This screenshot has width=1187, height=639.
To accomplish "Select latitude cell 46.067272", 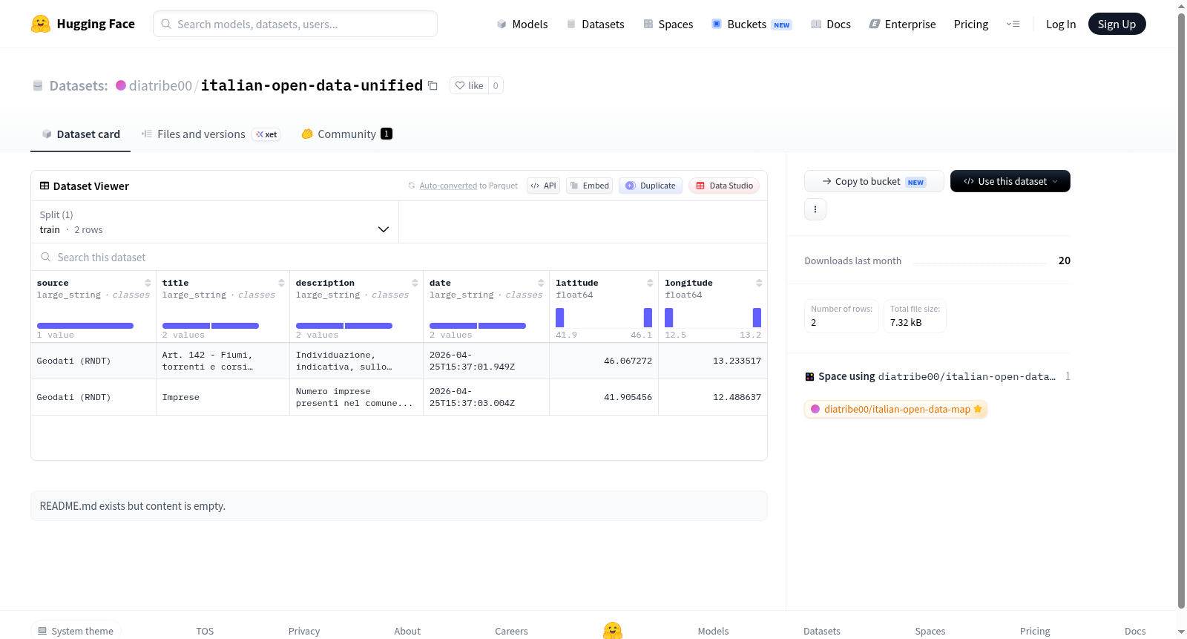I will [604, 361].
